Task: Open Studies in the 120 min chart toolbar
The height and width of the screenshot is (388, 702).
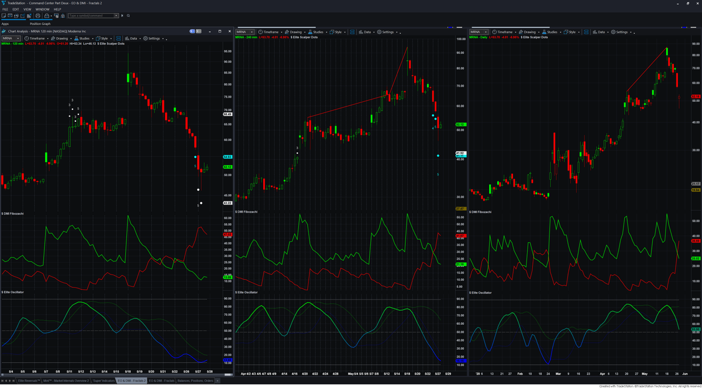Action: point(82,39)
